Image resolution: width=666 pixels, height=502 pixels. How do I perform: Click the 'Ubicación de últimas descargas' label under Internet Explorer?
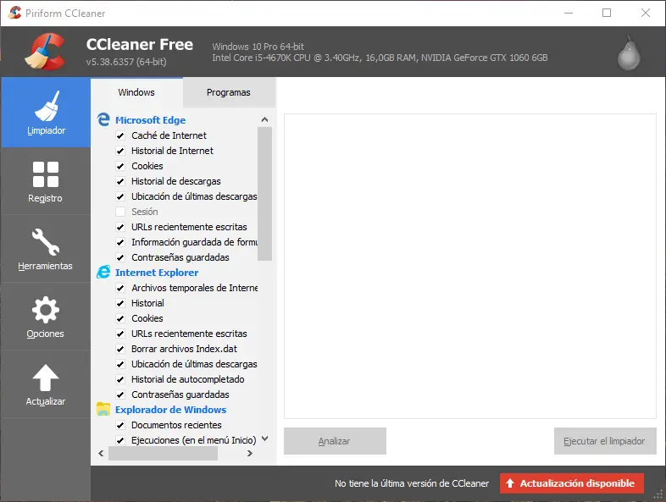194,364
